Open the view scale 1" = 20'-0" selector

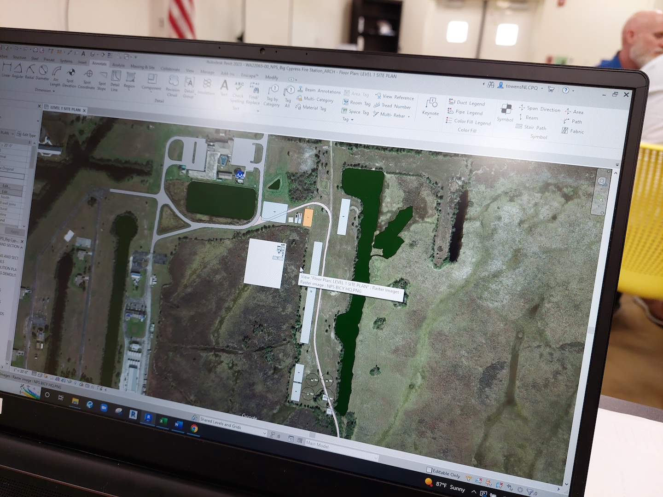(x=21, y=371)
